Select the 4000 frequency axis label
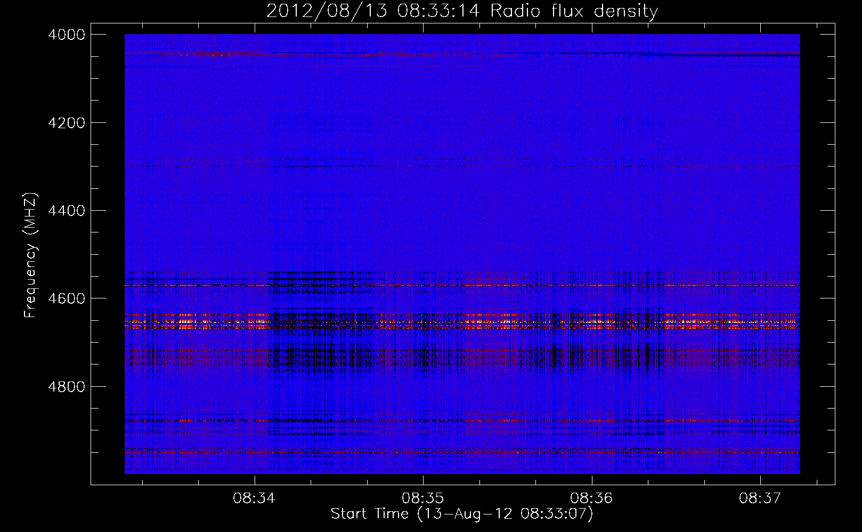Image resolution: width=862 pixels, height=532 pixels. click(x=67, y=35)
